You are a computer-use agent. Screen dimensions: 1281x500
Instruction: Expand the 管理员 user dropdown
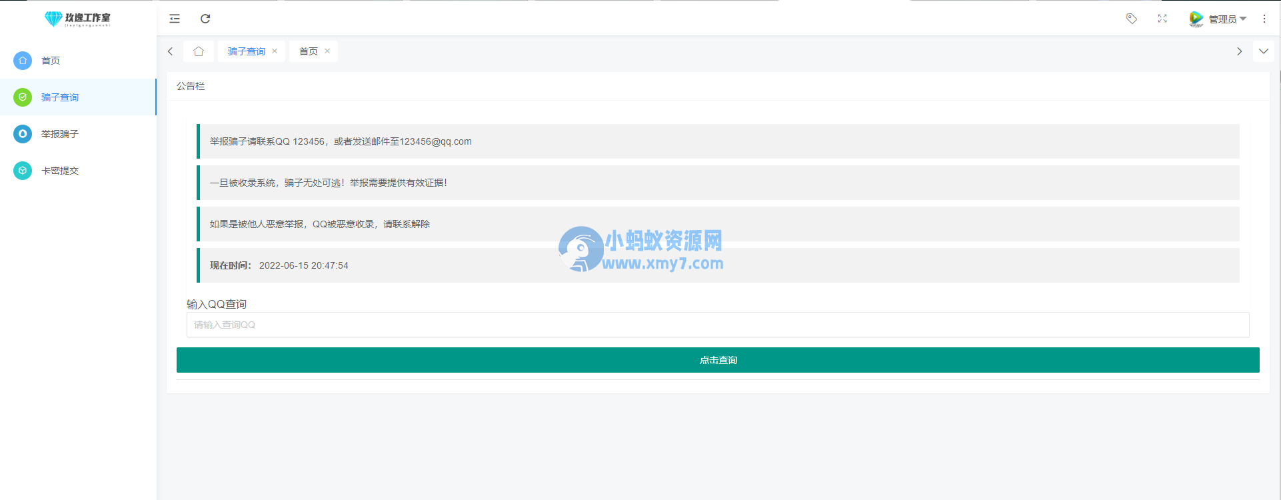pyautogui.click(x=1228, y=19)
